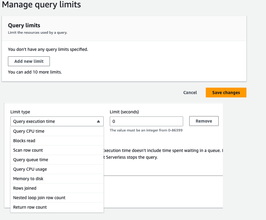
Task: Select Return row count option
Action: tap(30, 207)
